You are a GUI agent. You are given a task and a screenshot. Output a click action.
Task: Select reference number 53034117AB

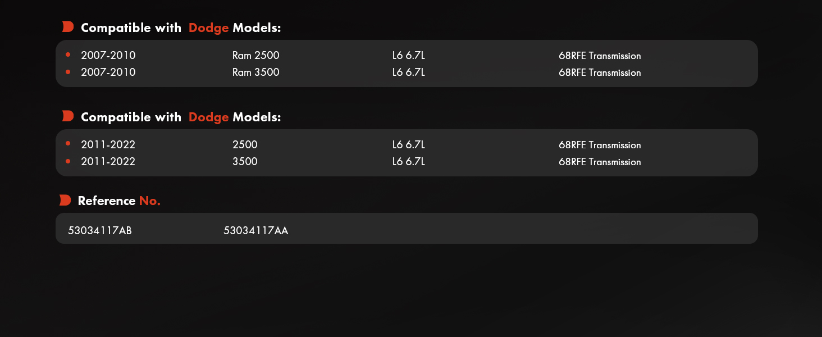click(x=100, y=230)
